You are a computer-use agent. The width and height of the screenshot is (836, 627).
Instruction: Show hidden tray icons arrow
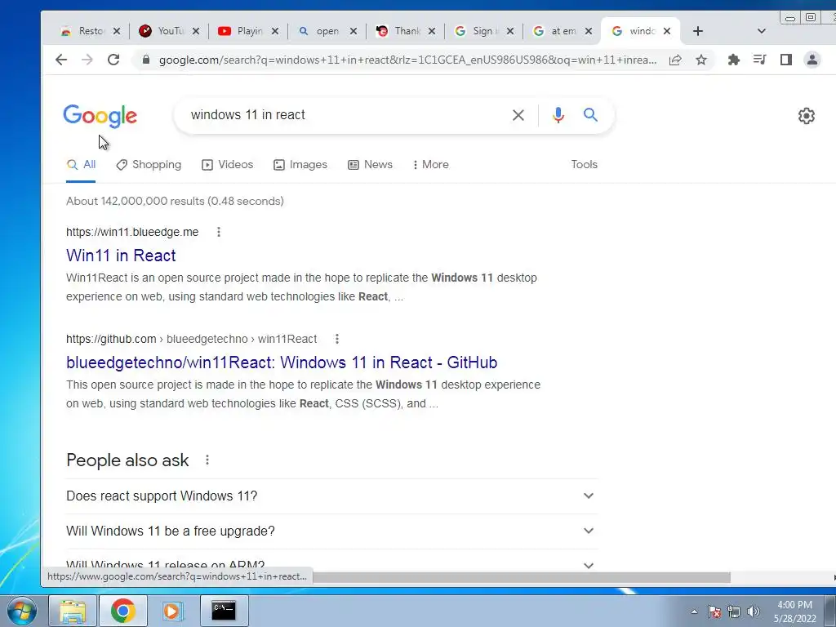(x=694, y=611)
